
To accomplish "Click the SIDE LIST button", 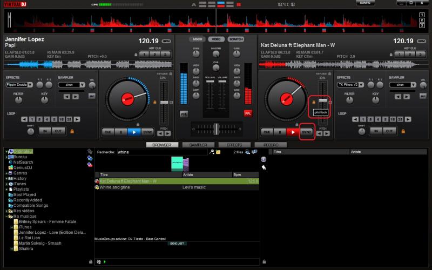I will point(177,244).
